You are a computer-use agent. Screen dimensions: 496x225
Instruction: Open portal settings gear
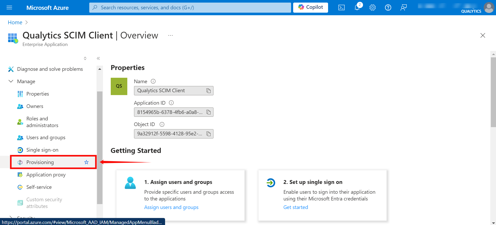click(x=373, y=7)
